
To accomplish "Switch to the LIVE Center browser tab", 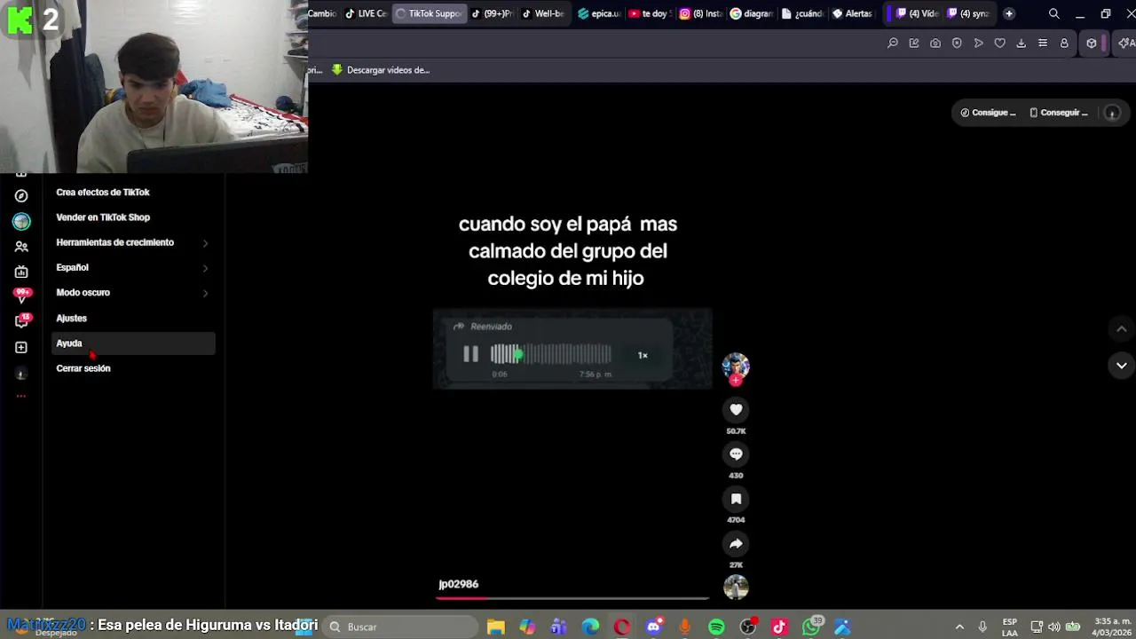I will pos(366,13).
